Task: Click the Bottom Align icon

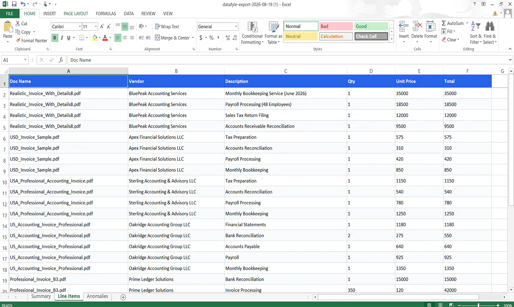Action: [x=132, y=27]
